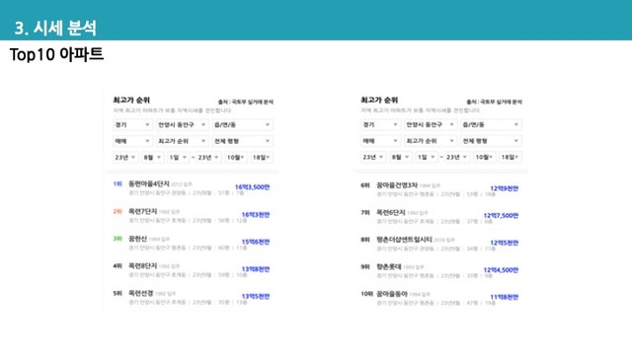The width and height of the screenshot is (632, 355).
Task: Click the 11억8천만 price
Action: pos(505,298)
